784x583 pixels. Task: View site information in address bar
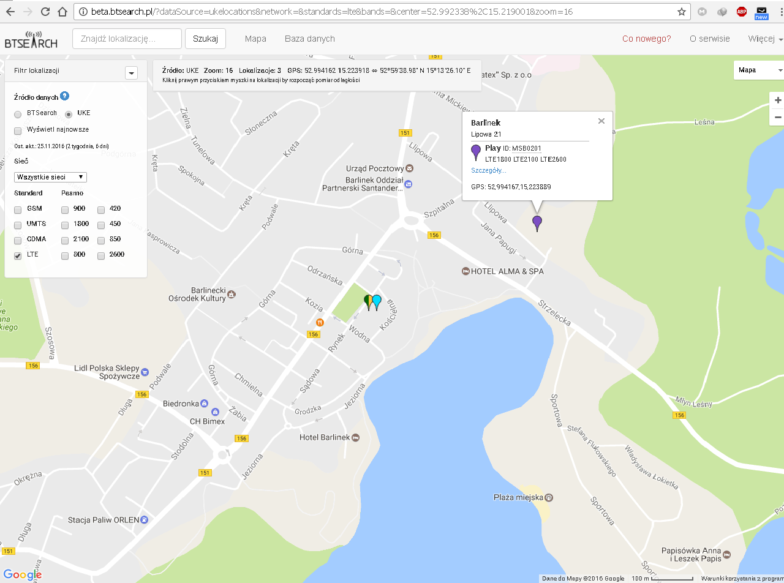coord(83,12)
